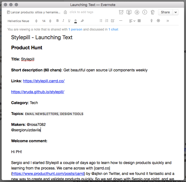The width and height of the screenshot is (186, 182).
Task: Click the notebook icon beside Lanzar producto
Action: (8, 12)
